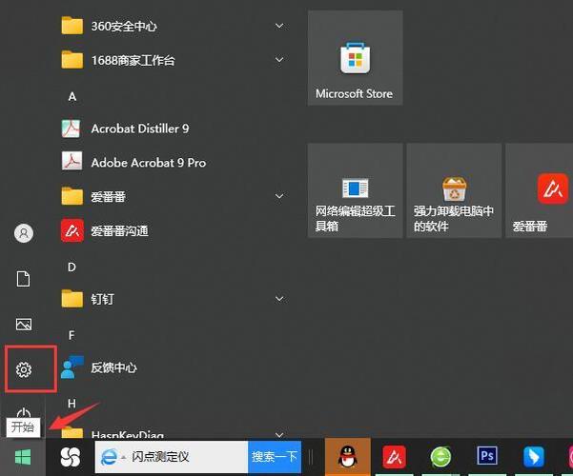
Task: Expand the 钉钉 folder chevron
Action: (x=279, y=299)
